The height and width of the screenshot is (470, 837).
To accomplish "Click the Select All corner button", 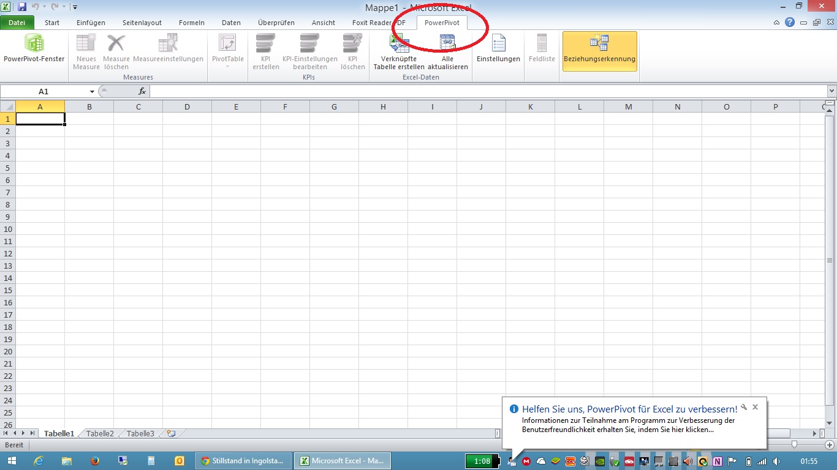I will tap(7, 106).
